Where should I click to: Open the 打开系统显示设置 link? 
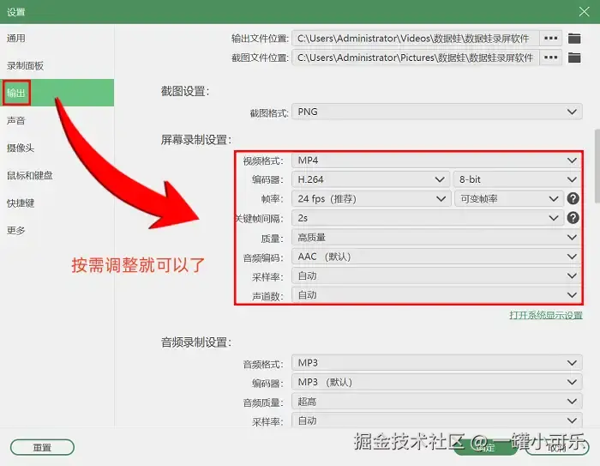tap(546, 316)
